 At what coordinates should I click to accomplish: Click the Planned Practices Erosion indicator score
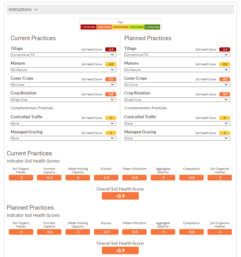click(106, 232)
